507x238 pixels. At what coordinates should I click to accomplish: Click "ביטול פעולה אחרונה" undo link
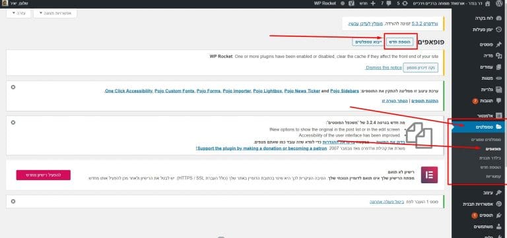(x=388, y=202)
